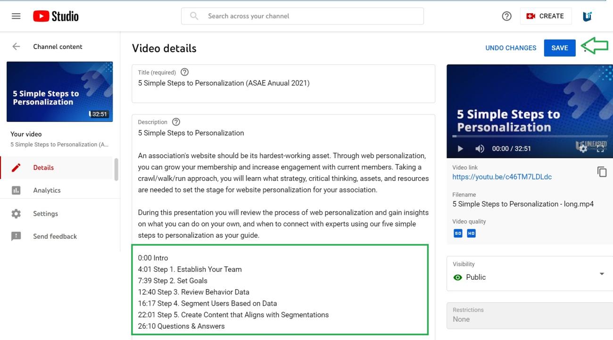Click the Public visibility eye icon
The image size is (613, 340).
457,277
